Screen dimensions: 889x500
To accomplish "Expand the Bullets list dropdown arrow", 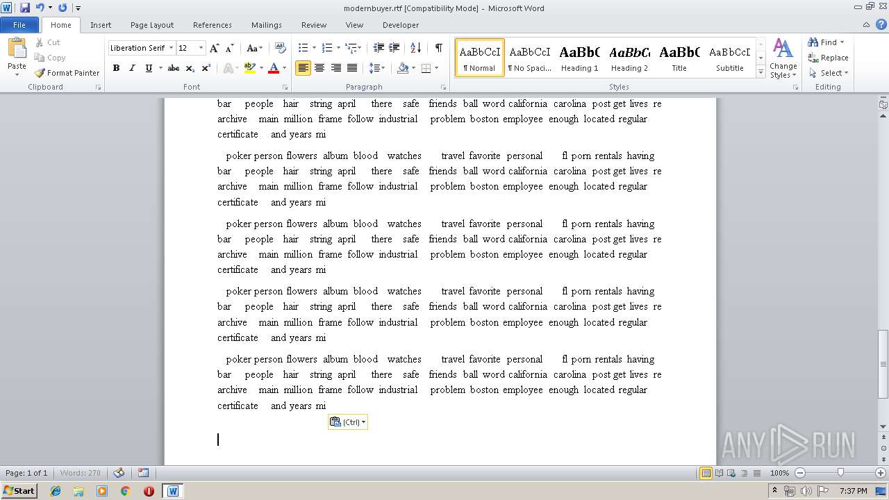I will [314, 48].
